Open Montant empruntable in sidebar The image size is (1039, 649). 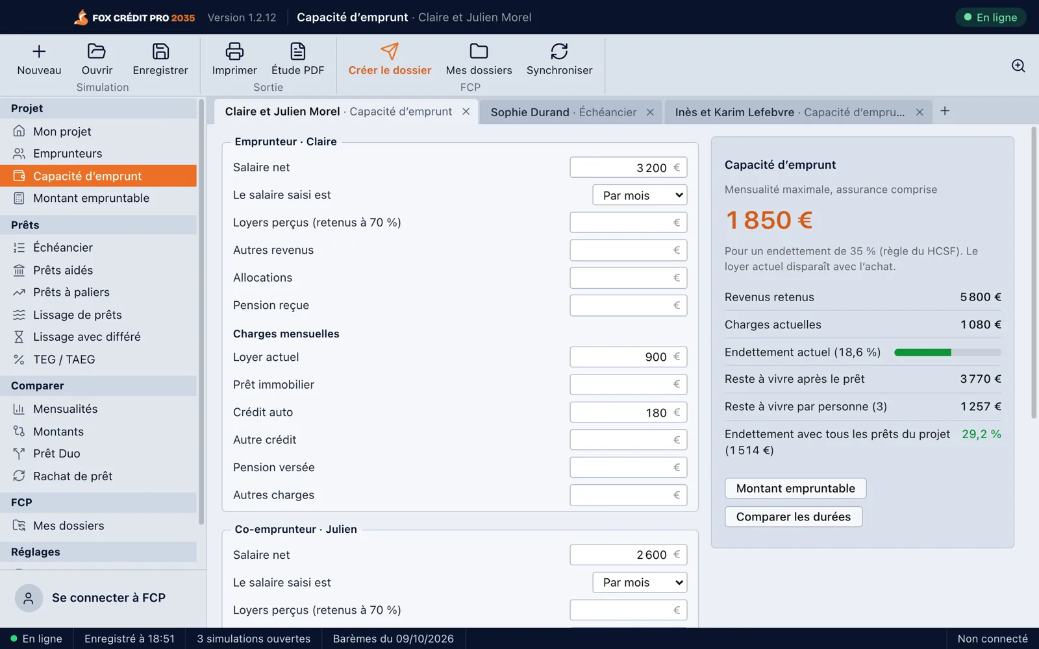99,198
